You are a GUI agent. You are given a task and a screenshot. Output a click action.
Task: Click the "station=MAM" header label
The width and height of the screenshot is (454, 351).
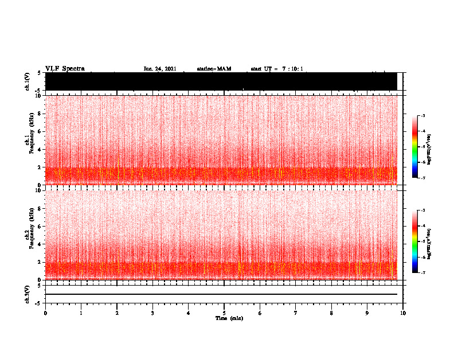pos(214,69)
